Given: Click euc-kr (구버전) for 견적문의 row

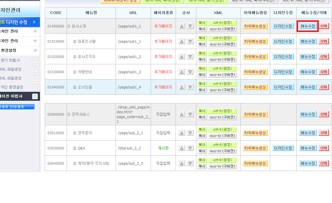Looking at the screenshot, I should (x=222, y=136).
